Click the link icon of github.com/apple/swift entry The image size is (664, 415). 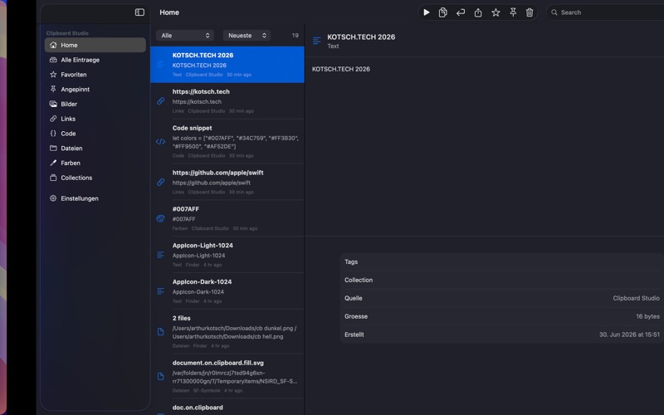160,182
